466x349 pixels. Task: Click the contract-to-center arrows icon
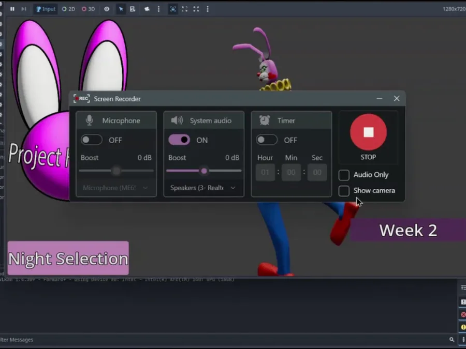click(x=196, y=9)
